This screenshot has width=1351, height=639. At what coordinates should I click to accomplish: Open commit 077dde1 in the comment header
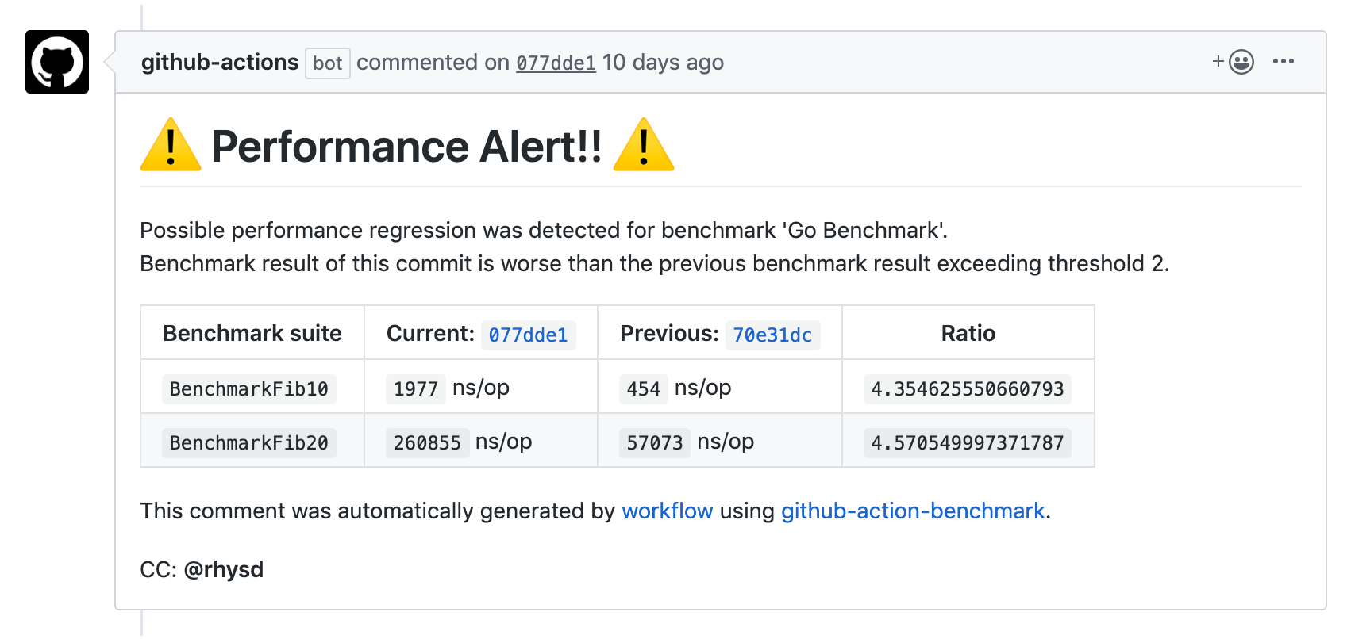click(556, 63)
